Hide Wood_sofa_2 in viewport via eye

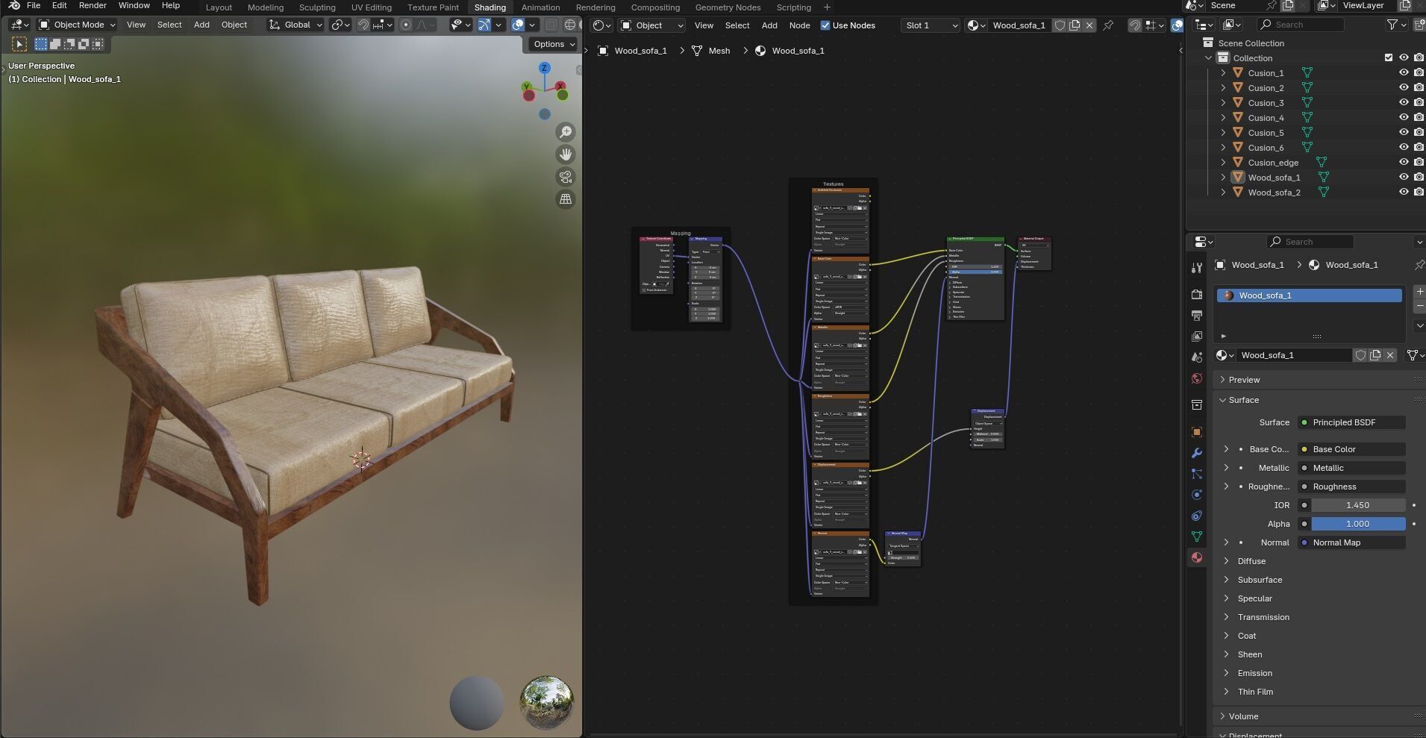coord(1404,192)
